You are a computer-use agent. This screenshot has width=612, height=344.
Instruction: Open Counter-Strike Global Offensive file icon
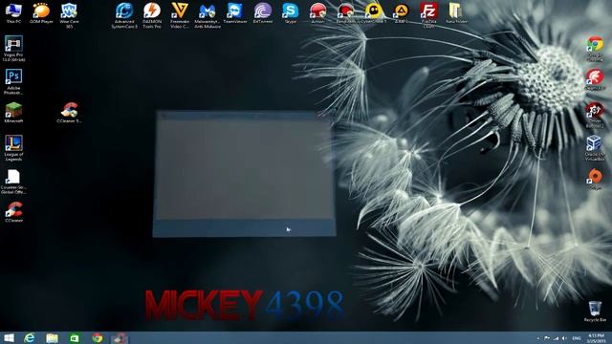[13, 182]
